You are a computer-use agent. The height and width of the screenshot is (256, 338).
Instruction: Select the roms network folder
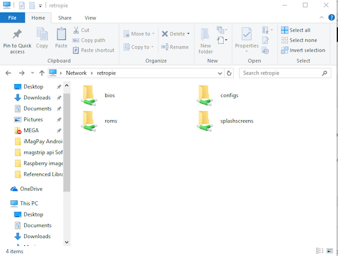(99, 121)
